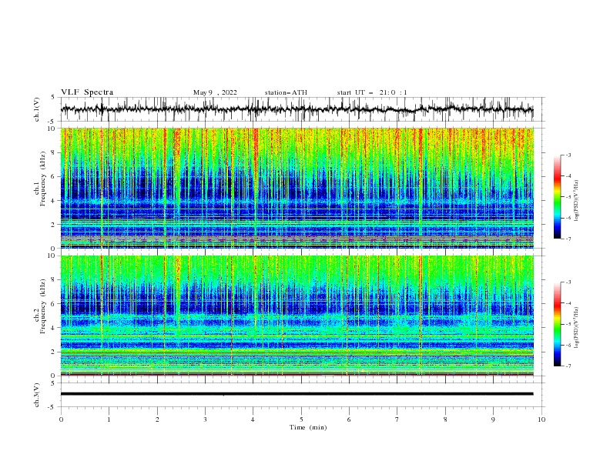Click the 'station=ATH' label
Viewport: 610px width, 471px height.
(286, 92)
